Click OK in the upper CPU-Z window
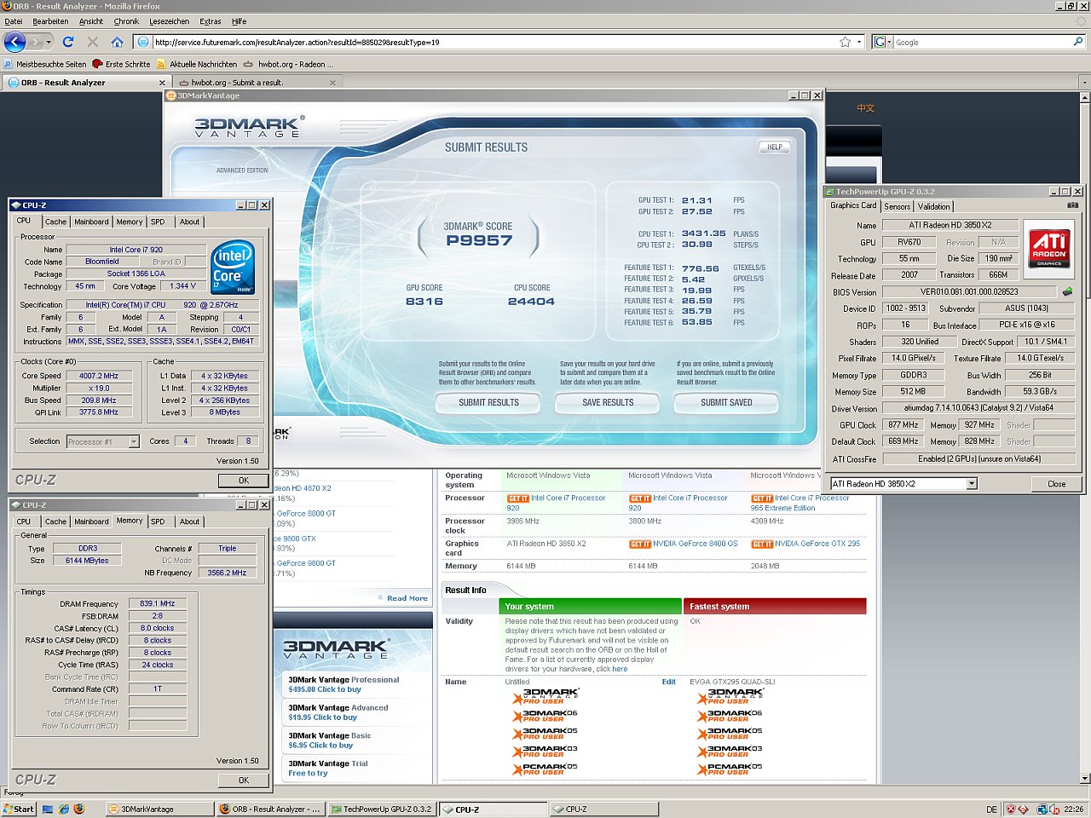This screenshot has height=818, width=1091. coord(244,480)
